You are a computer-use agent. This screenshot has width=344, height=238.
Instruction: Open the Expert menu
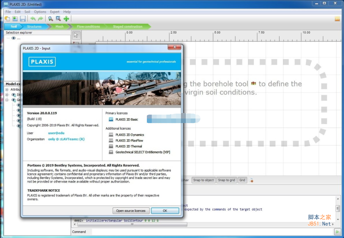54,12
